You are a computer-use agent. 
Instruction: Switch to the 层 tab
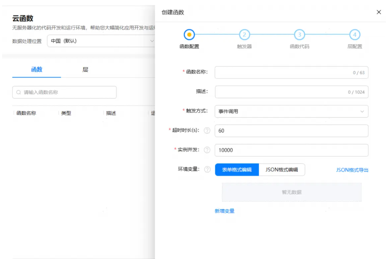tap(85, 70)
